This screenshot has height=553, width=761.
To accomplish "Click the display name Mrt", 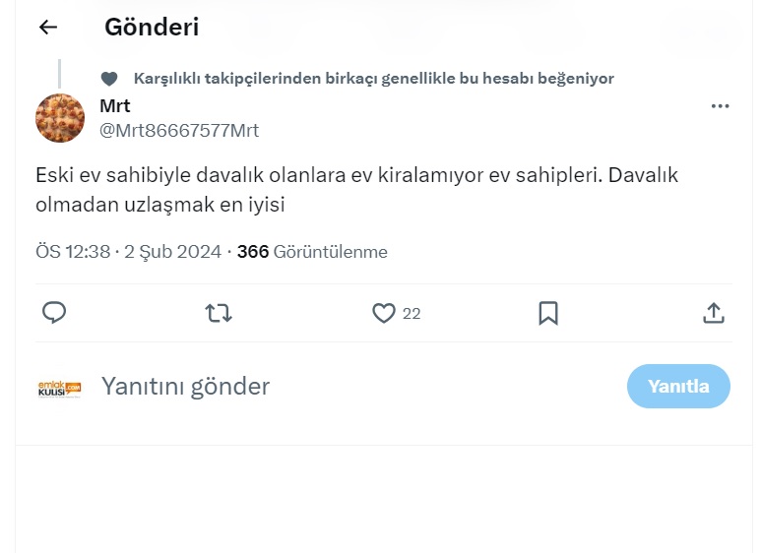I will (115, 106).
